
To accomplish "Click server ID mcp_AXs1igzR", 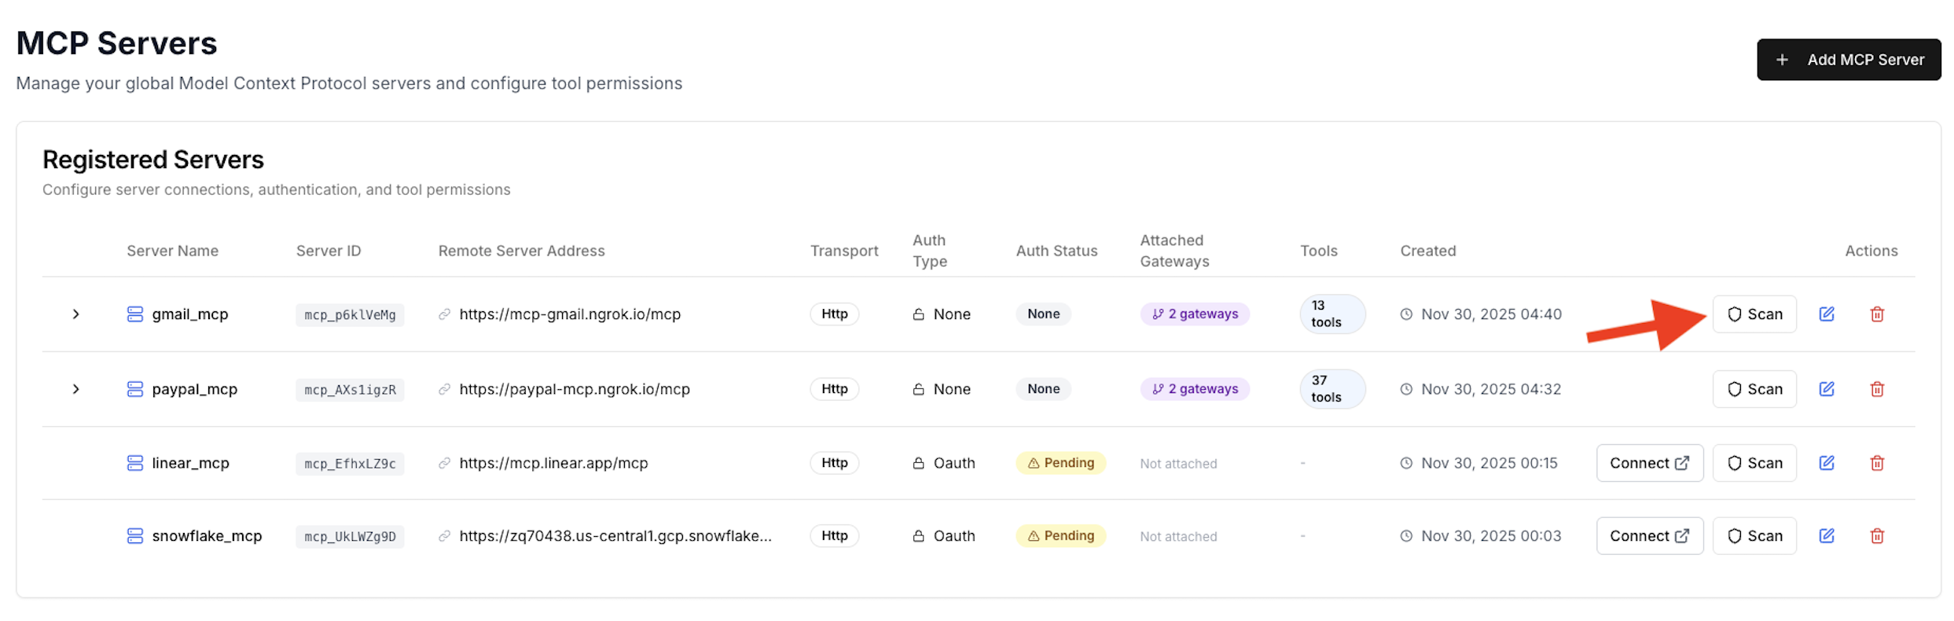I will 350,390.
